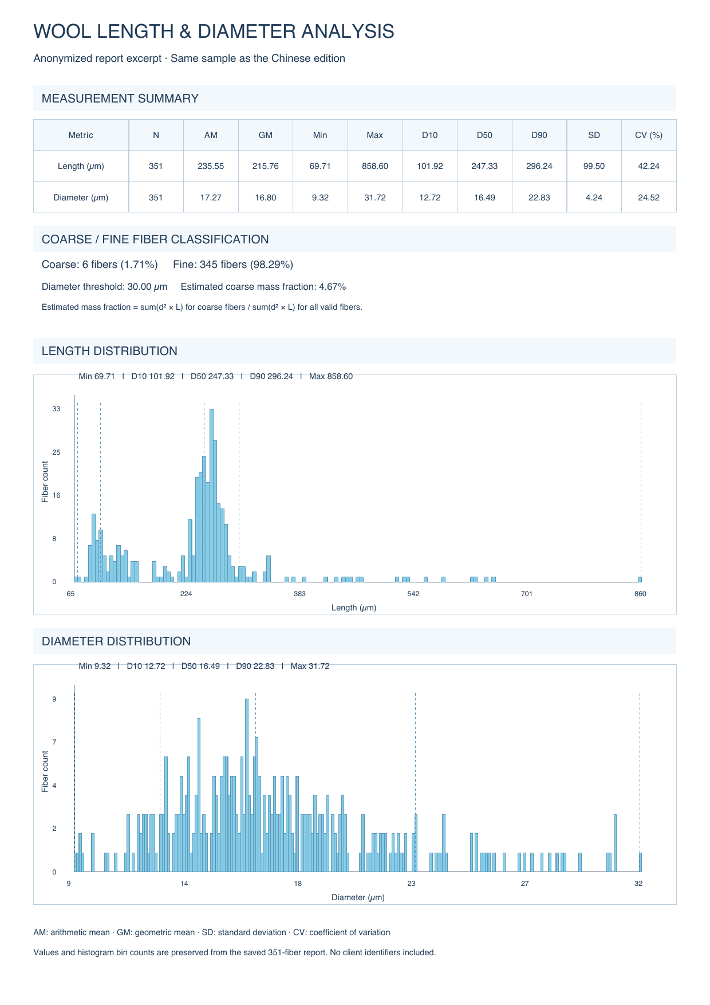Screen dimensions: 710x1005
Task: Select the "Fiber count" y-axis title of the length histogram
Action: pyautogui.click(x=45, y=482)
